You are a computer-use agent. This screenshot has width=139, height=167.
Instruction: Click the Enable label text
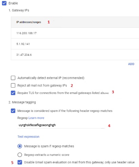click(13, 3)
